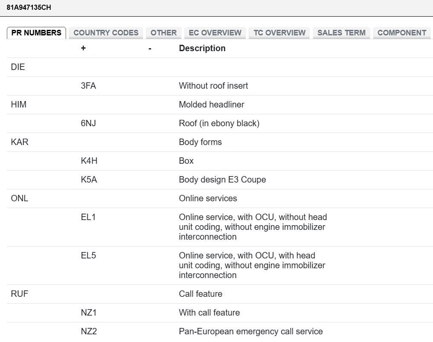Image resolution: width=433 pixels, height=342 pixels.
Task: Select the OTHER tab
Action: 164,33
